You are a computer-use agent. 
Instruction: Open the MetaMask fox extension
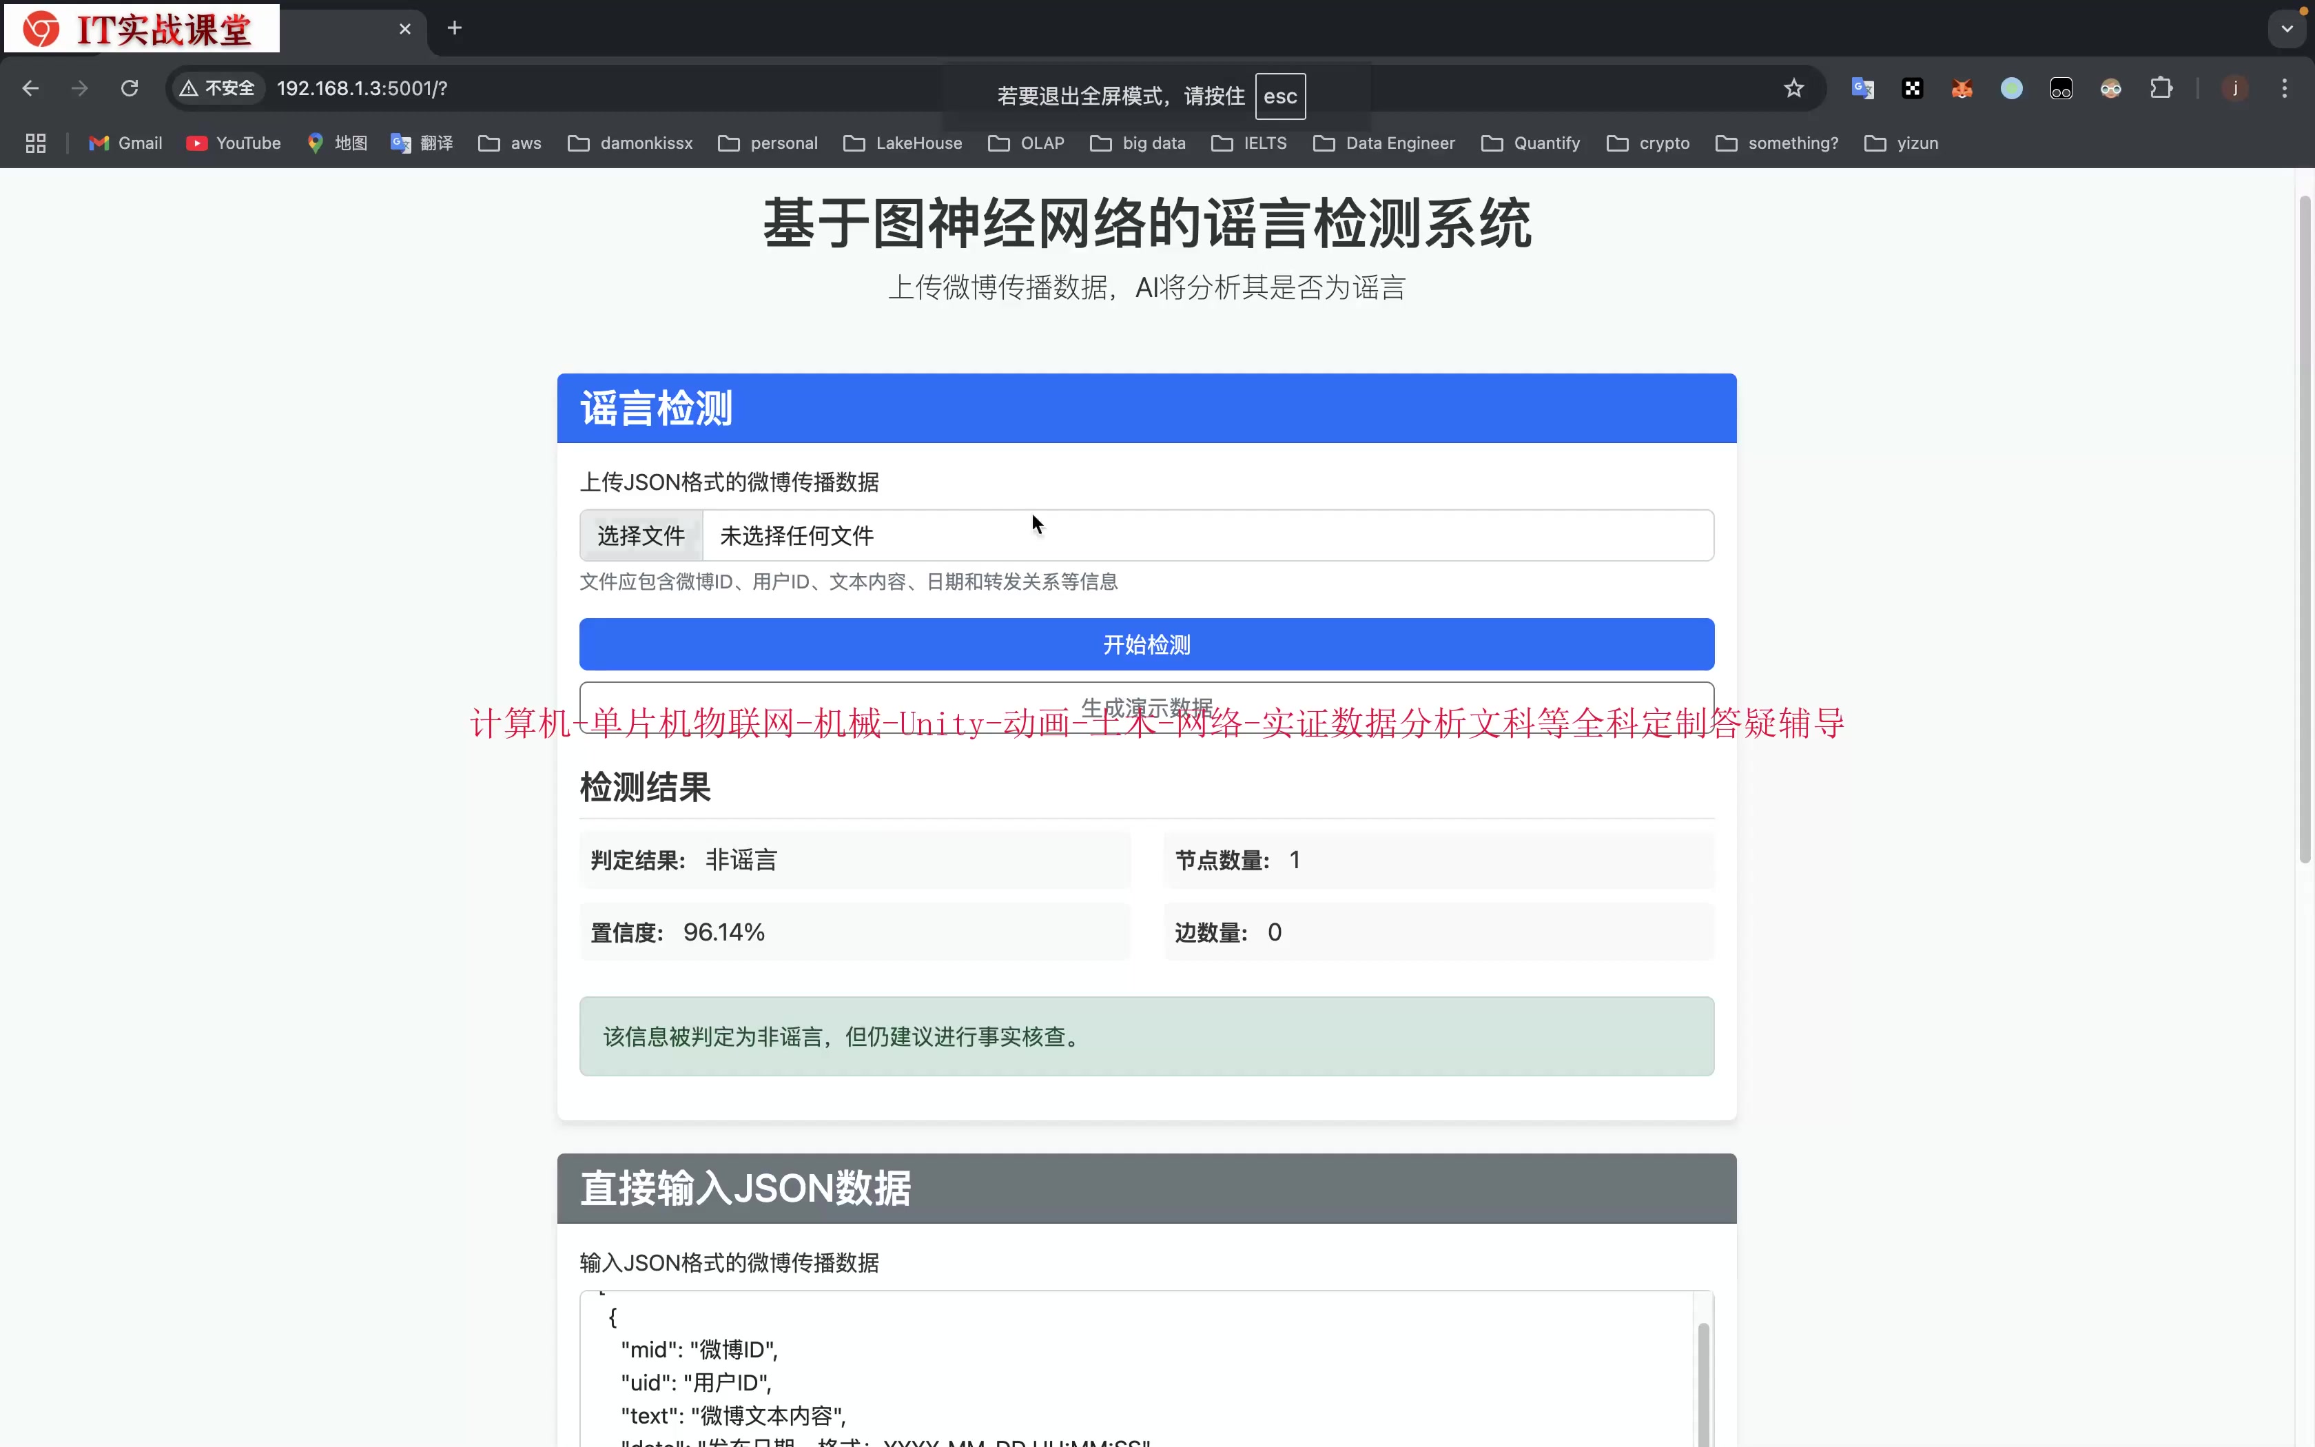[x=1962, y=88]
